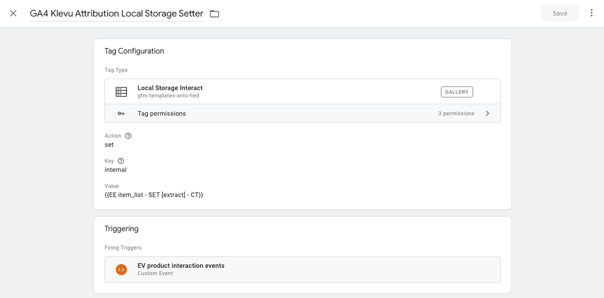Click the orange Custom Event trigger icon
Viewport: 604px width, 298px height.
pos(121,269)
